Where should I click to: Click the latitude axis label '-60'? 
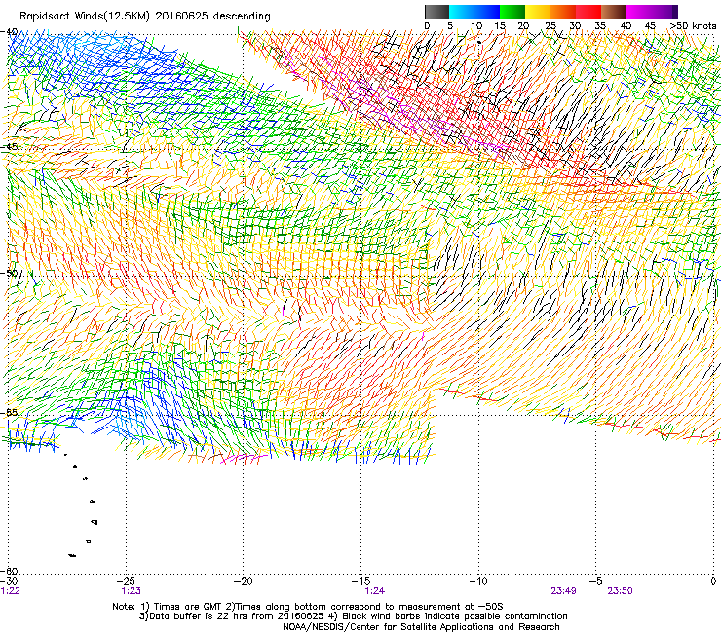click(x=9, y=571)
